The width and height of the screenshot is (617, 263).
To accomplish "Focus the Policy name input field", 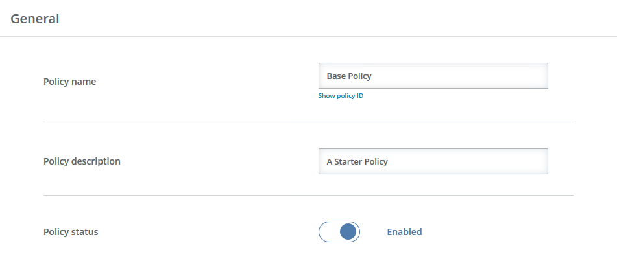I will coord(433,76).
